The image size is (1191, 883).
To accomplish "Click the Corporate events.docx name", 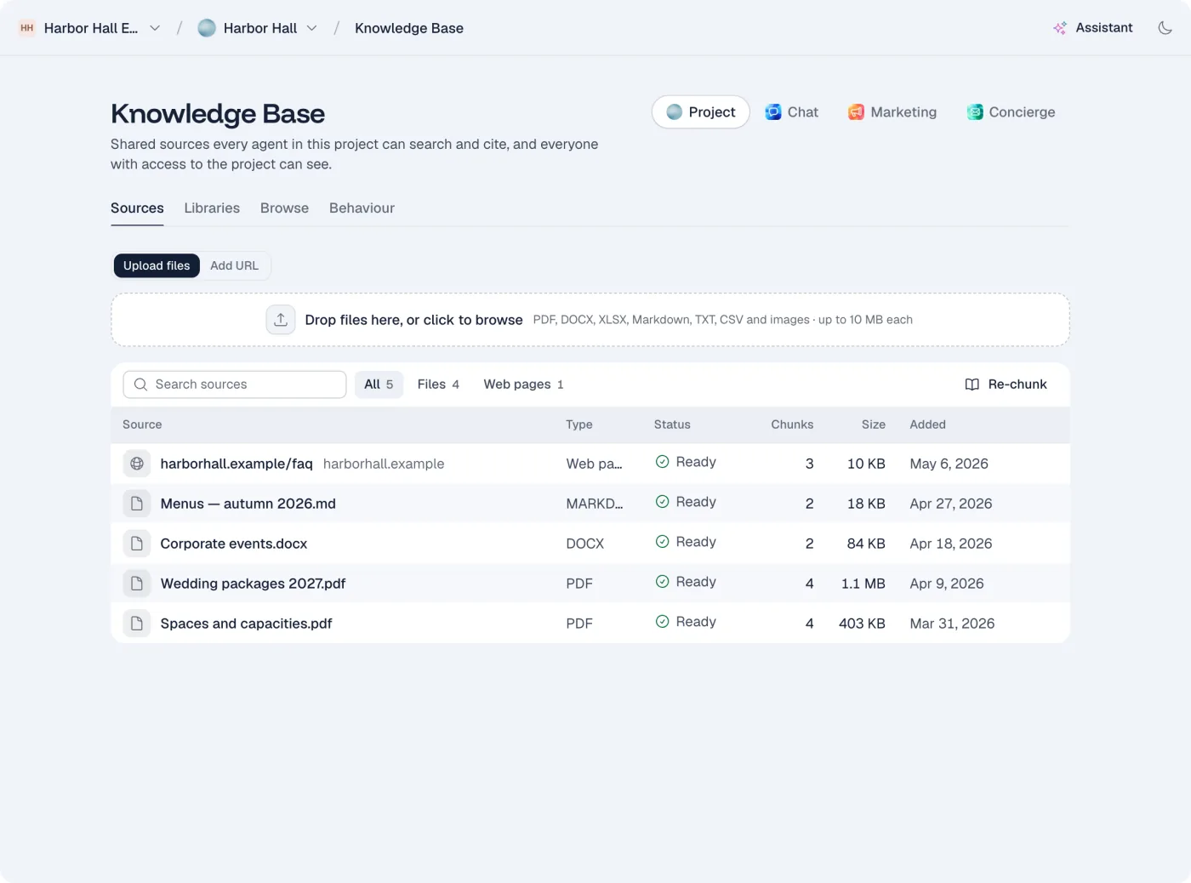I will [234, 544].
